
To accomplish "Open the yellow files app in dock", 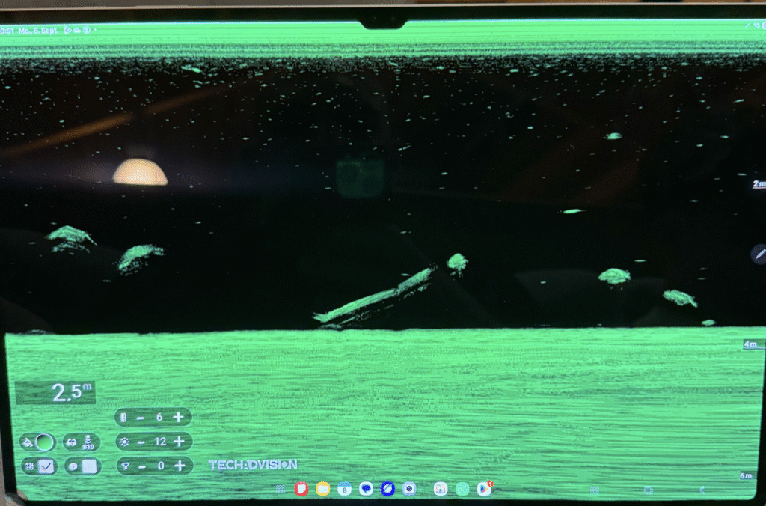I will (x=323, y=488).
